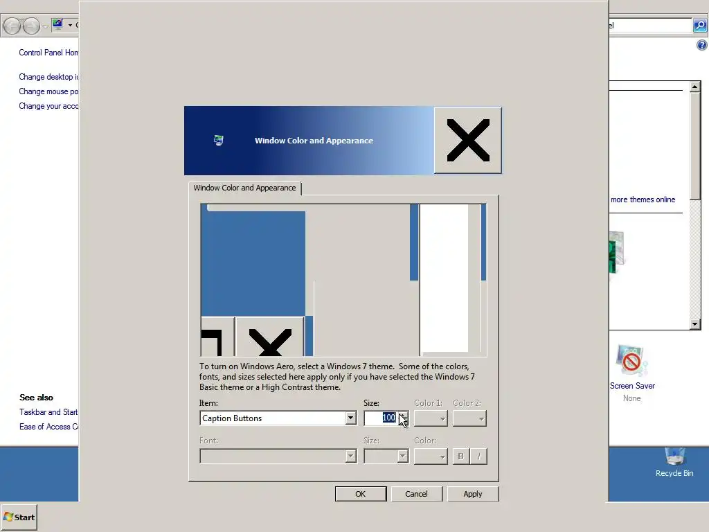
Task: Click the Aero instruction text in dialog
Action: pyautogui.click(x=337, y=377)
